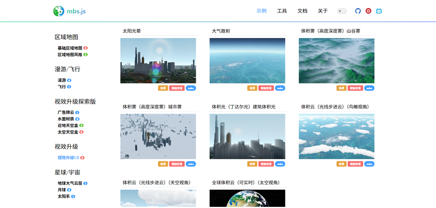Click 收费 tag under 城市雾 example
The height and width of the screenshot is (208, 436).
click(x=163, y=164)
